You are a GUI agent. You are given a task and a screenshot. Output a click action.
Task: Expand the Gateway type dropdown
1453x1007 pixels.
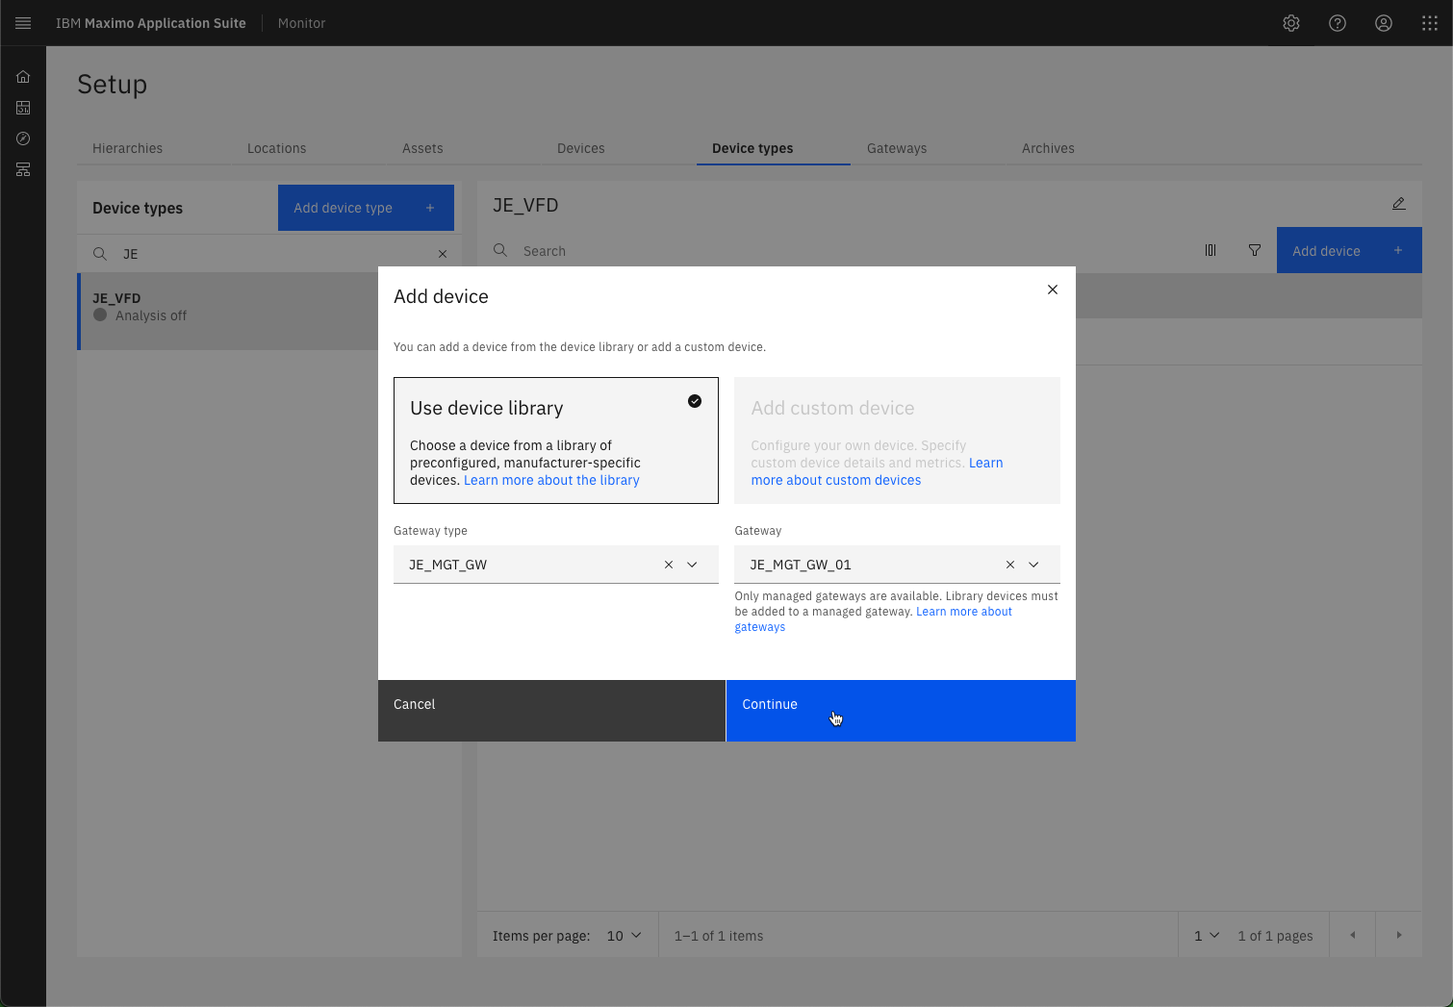pos(692,565)
